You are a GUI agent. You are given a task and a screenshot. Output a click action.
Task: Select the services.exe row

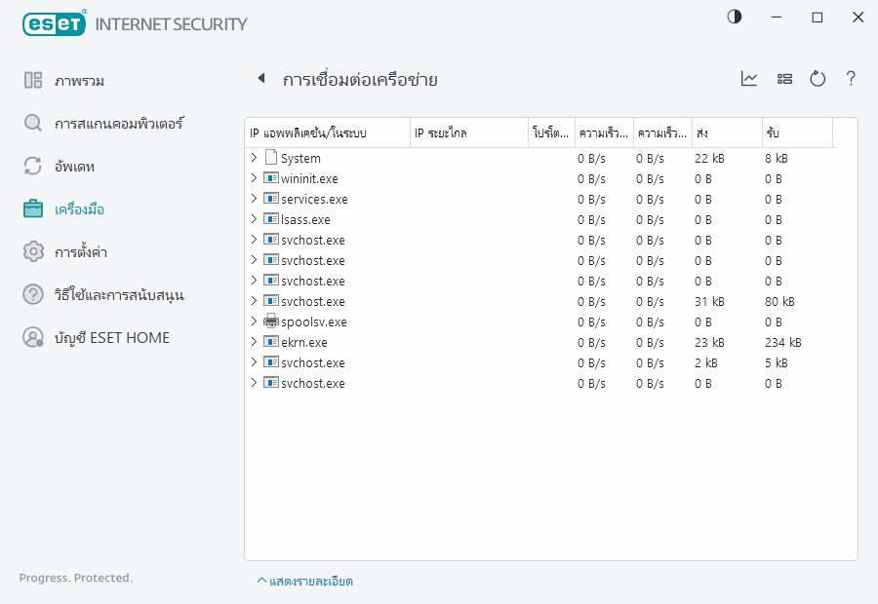pyautogui.click(x=314, y=199)
